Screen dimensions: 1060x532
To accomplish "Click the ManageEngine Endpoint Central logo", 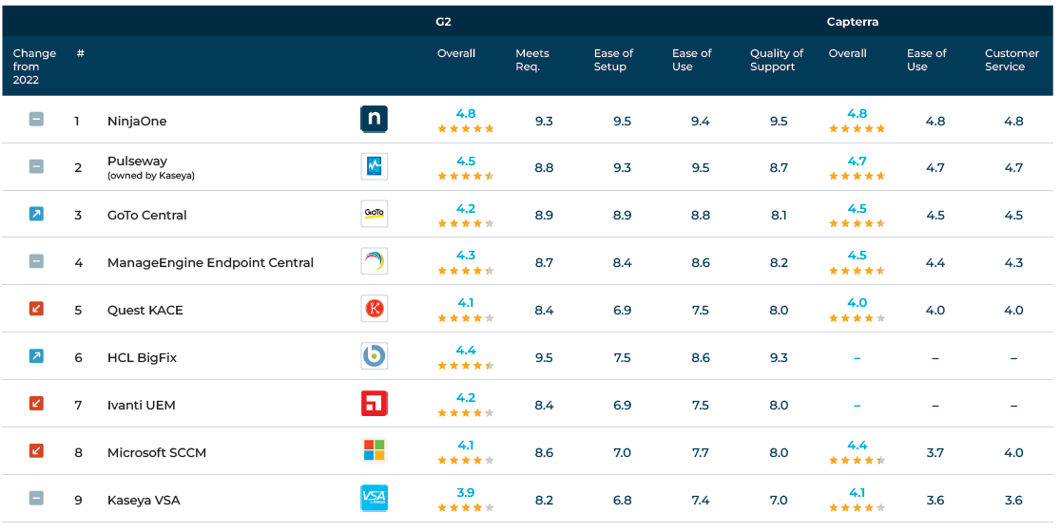I will 374,261.
